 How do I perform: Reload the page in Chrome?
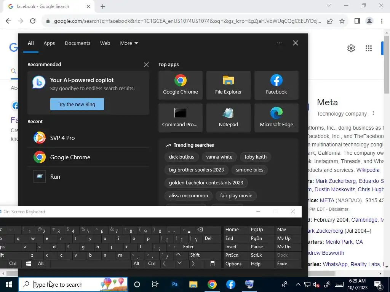tap(33, 21)
